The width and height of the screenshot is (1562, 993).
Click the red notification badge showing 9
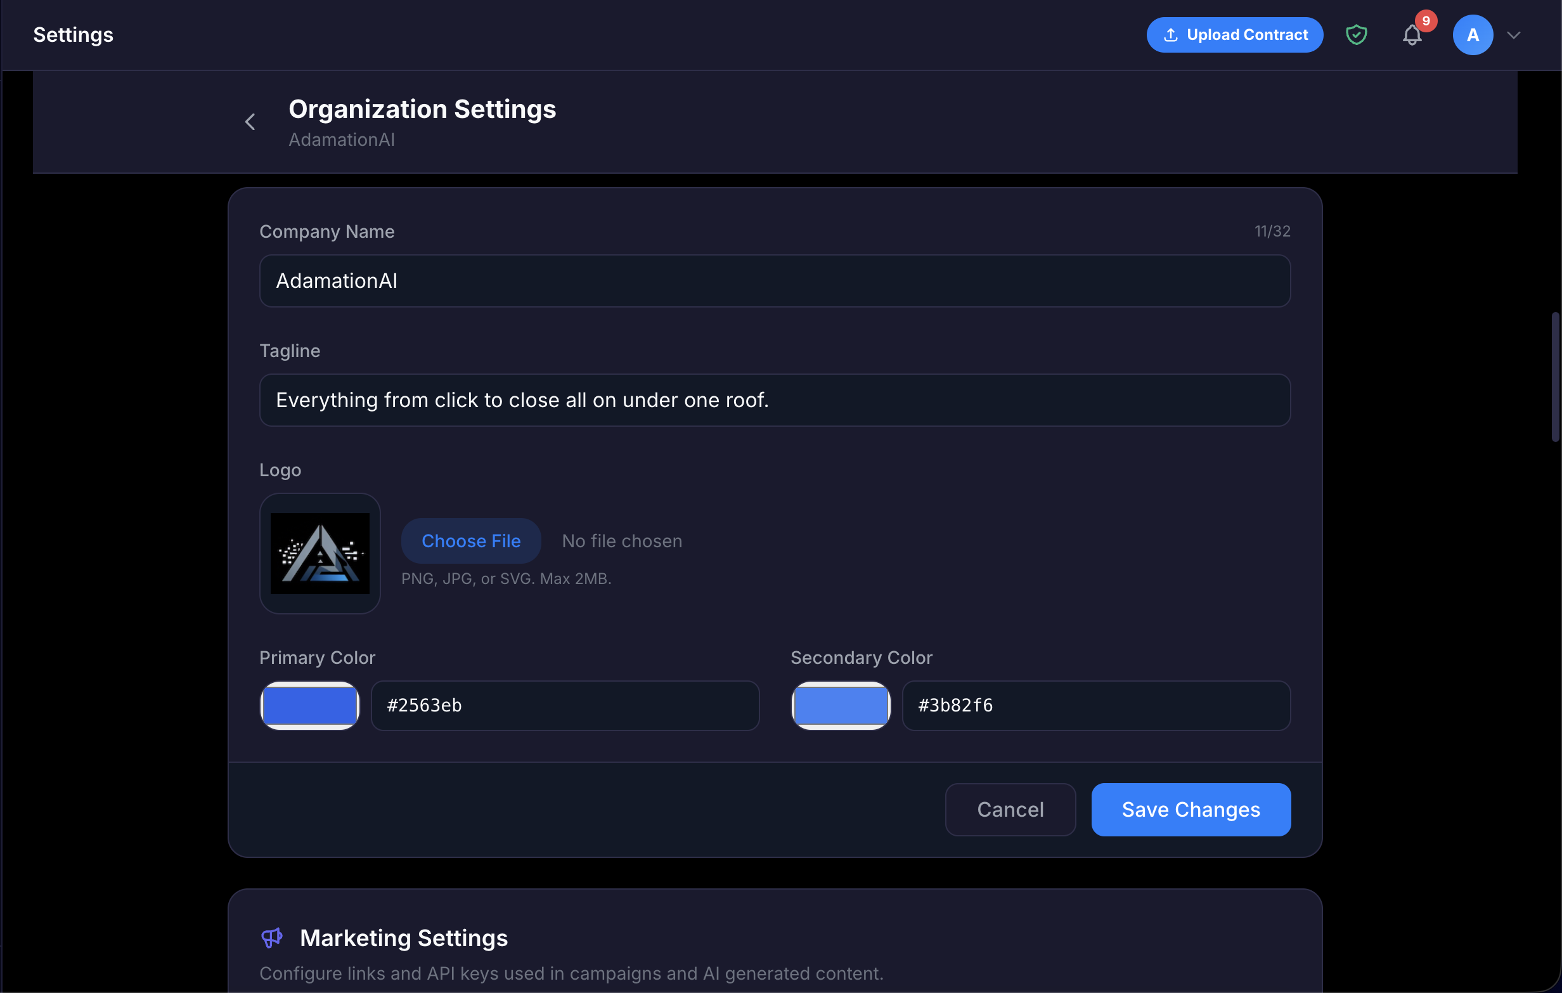pyautogui.click(x=1426, y=20)
